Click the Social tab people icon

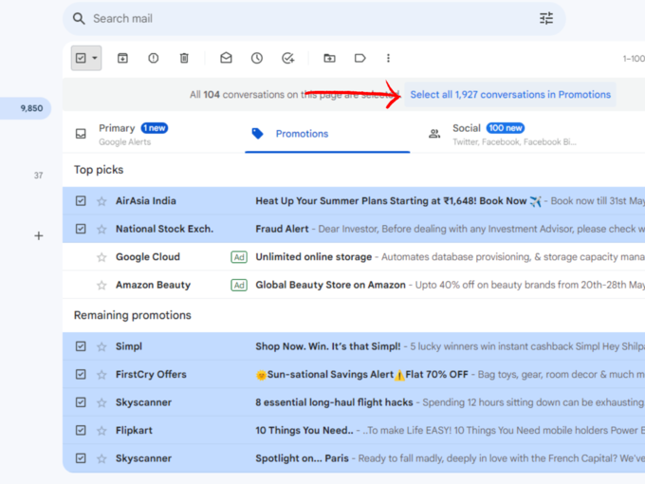click(x=434, y=134)
